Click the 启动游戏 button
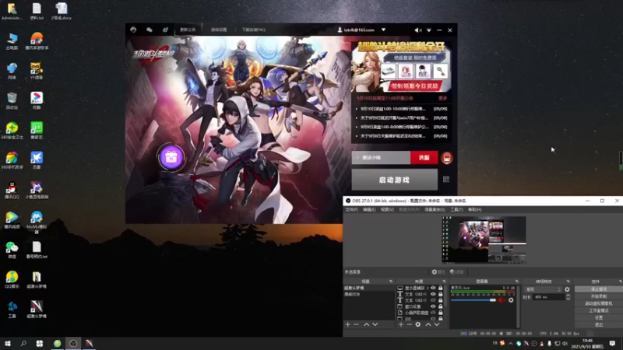This screenshot has height=350, width=623. pyautogui.click(x=395, y=180)
